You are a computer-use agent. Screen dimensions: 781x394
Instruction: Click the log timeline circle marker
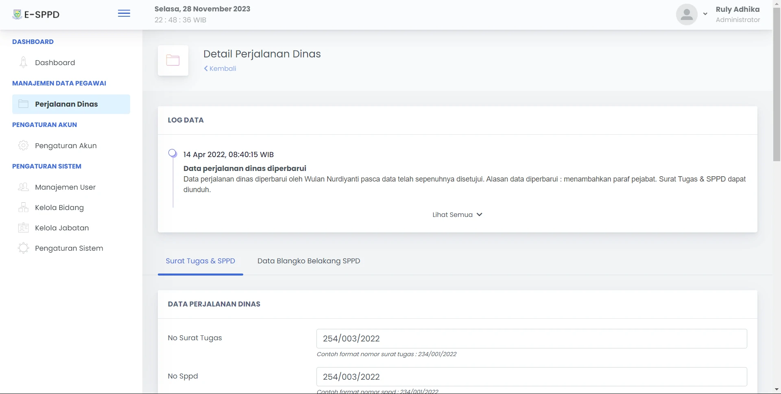tap(173, 153)
